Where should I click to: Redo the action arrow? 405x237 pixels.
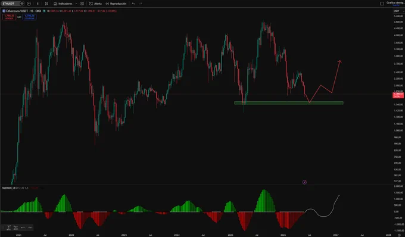tap(141, 4)
